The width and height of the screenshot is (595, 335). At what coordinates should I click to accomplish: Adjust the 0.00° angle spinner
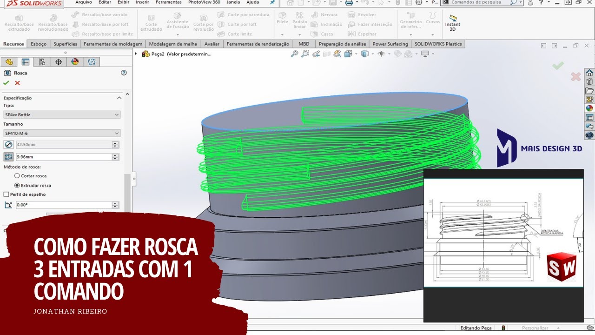[115, 205]
